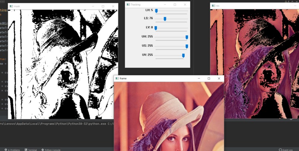
Task: Adjust the UH slider handle
Action: click(x=187, y=37)
